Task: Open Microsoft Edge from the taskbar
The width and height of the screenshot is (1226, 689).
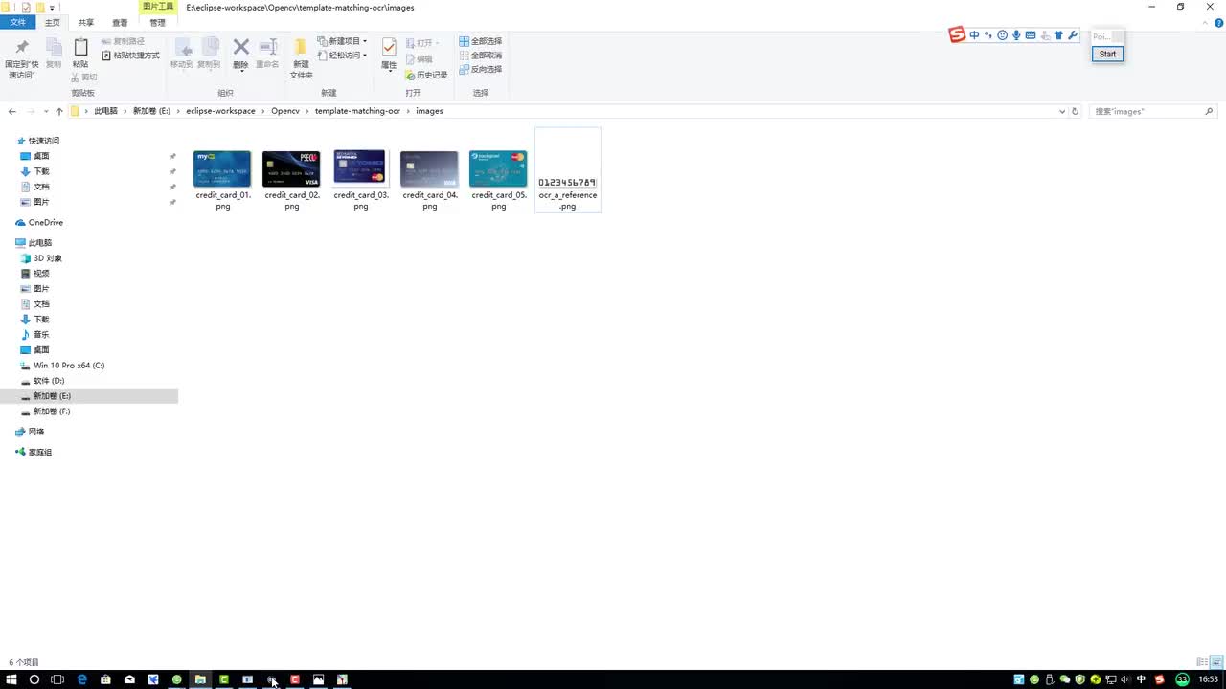Action: coord(82,679)
